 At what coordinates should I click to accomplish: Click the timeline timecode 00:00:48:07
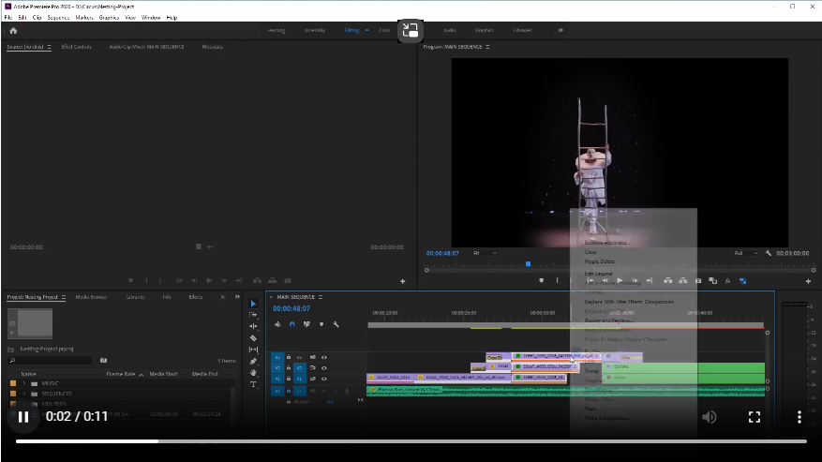[291, 309]
